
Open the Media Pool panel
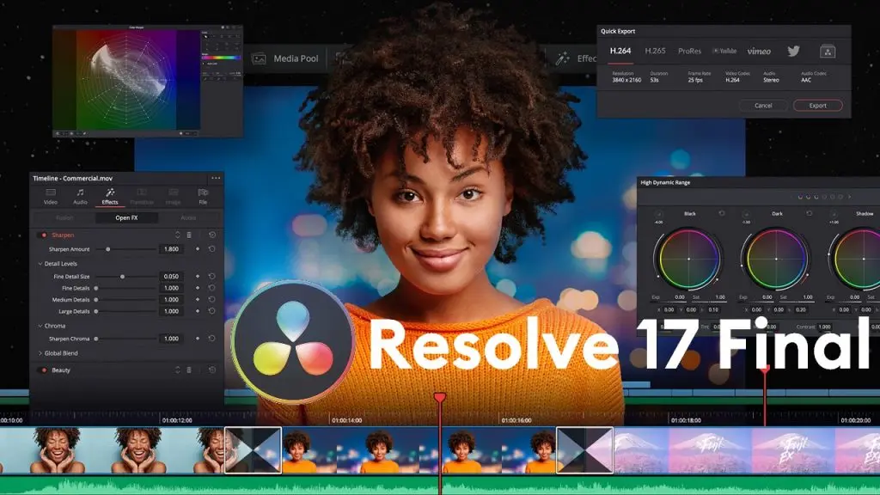pos(285,58)
